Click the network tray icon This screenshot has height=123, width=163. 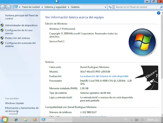(x=137, y=120)
